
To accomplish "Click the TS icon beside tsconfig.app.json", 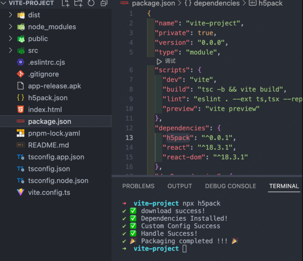I will (21, 157).
